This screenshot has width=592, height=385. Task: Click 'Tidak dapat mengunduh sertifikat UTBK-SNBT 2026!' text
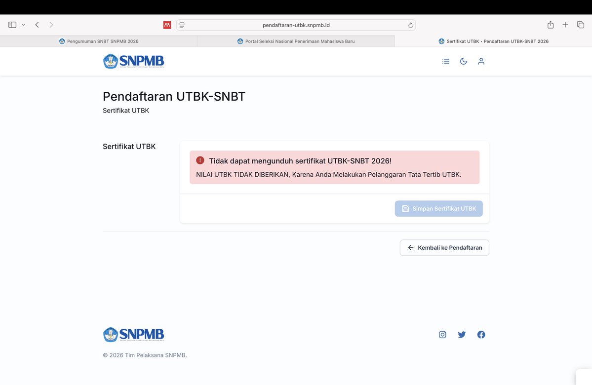(x=300, y=161)
